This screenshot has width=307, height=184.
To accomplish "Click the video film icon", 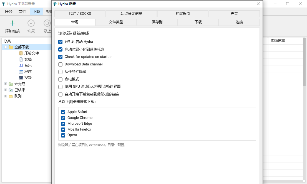I will point(21,78).
